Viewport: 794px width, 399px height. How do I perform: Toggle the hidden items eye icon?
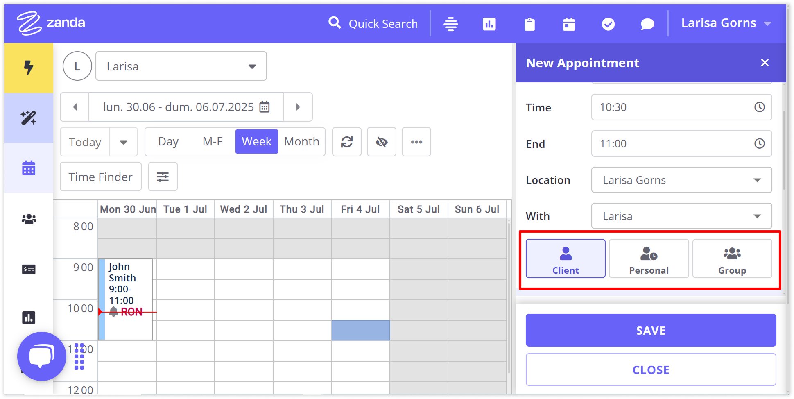(x=381, y=142)
